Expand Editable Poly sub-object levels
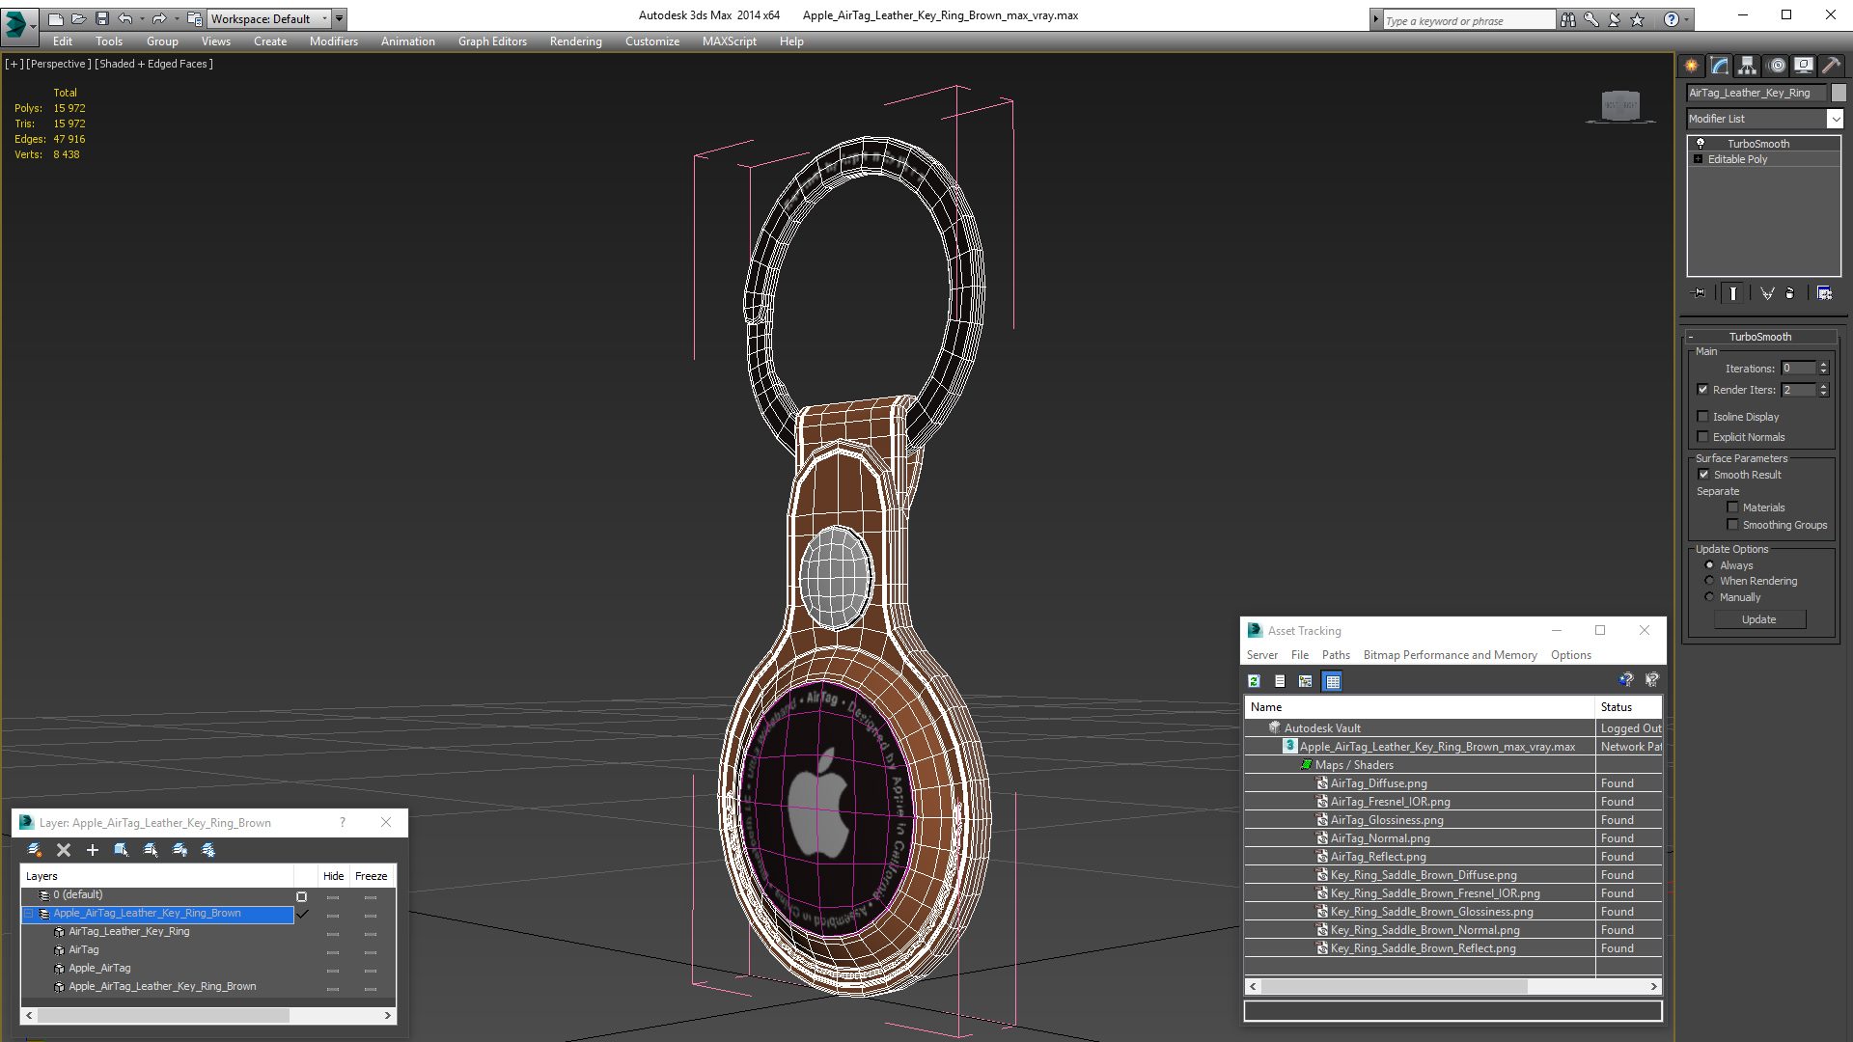 tap(1698, 159)
